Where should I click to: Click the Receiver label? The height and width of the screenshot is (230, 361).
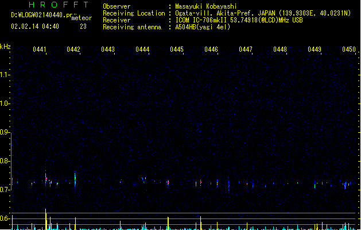117,20
